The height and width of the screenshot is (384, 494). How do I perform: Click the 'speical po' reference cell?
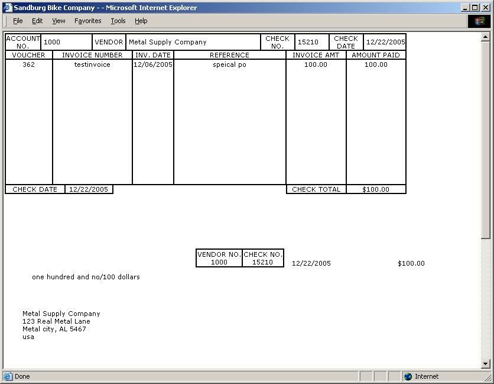pyautogui.click(x=229, y=64)
